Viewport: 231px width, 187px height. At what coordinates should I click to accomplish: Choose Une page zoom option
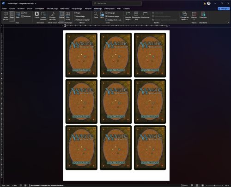click(x=110, y=13)
